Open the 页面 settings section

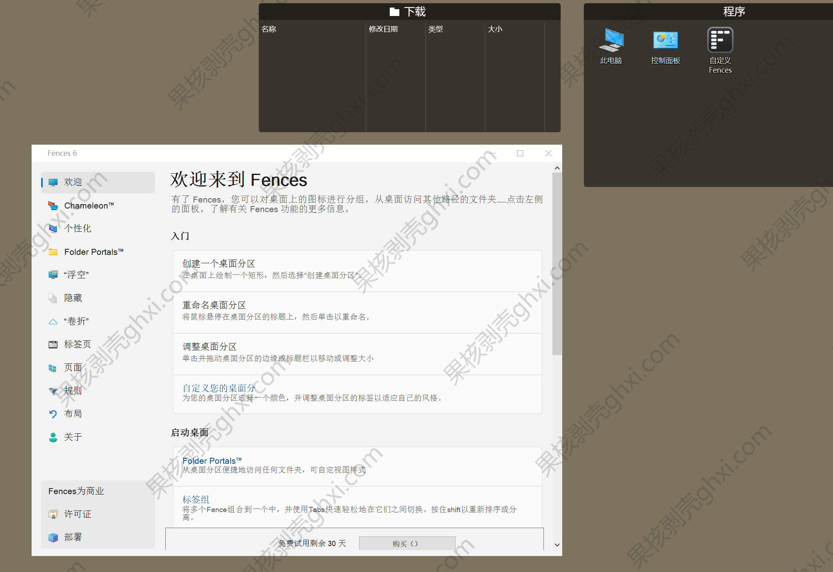pyautogui.click(x=73, y=367)
